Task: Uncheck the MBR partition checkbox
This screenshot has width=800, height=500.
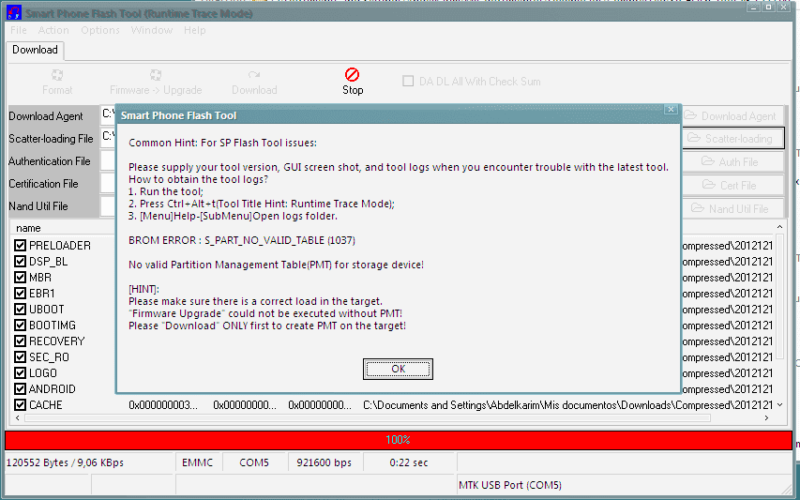Action: click(20, 278)
